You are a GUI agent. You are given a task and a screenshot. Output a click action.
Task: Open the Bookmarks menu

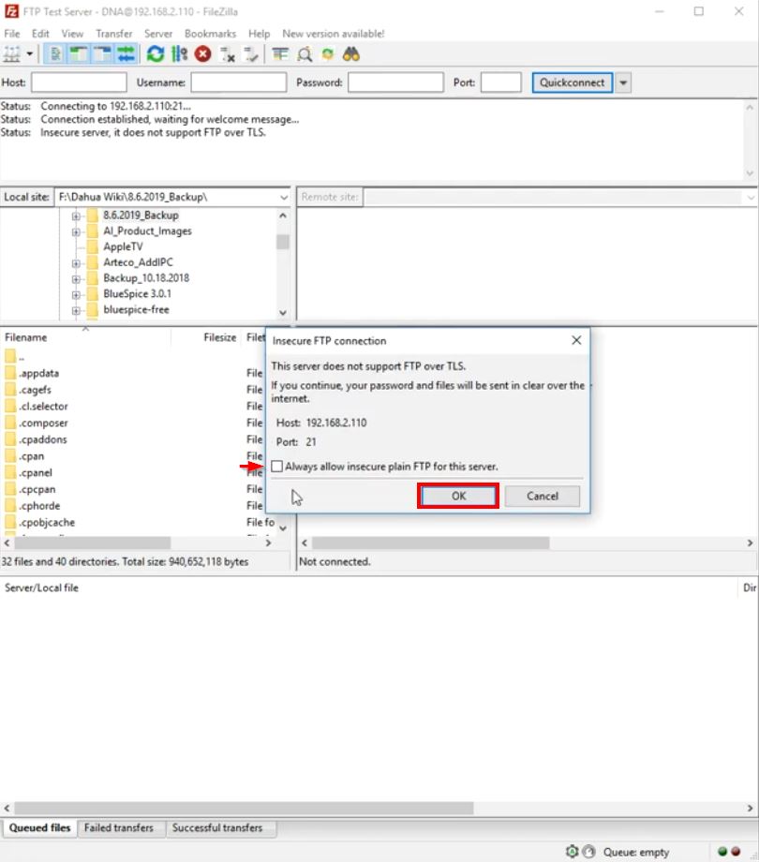click(210, 34)
